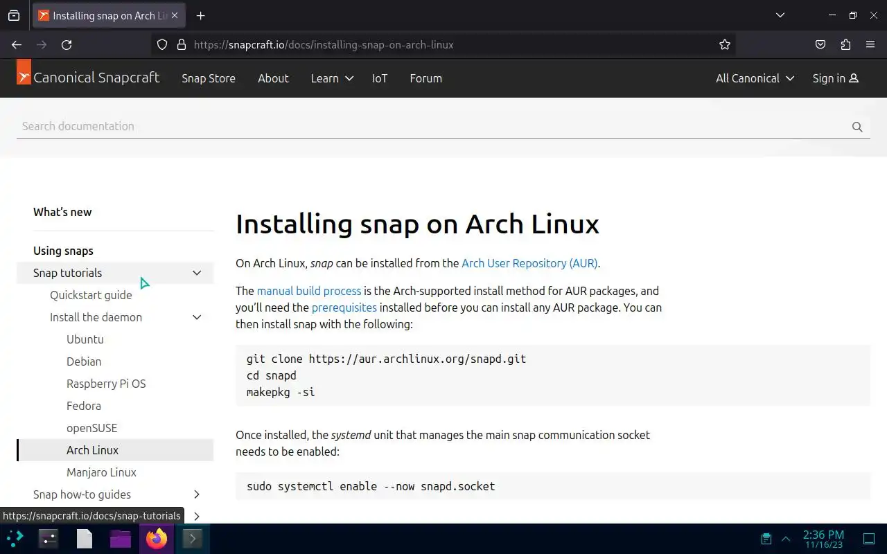This screenshot has height=554, width=887.
Task: Open Using snaps sidebar heading
Action: coord(63,251)
